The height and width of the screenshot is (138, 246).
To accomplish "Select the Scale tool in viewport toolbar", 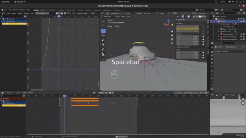I will tap(103, 40).
